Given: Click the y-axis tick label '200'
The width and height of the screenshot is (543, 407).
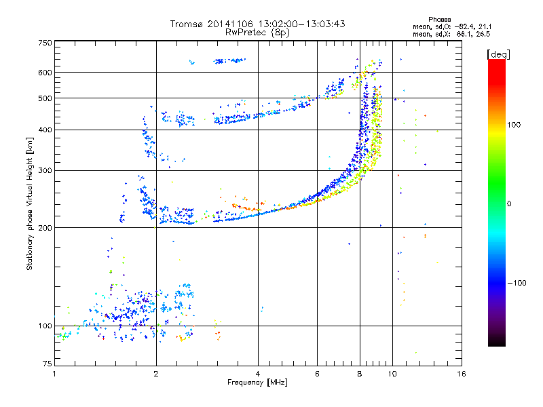Looking at the screenshot, I should coord(45,228).
